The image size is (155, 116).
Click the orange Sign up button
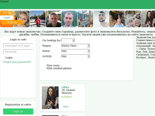(12, 22)
